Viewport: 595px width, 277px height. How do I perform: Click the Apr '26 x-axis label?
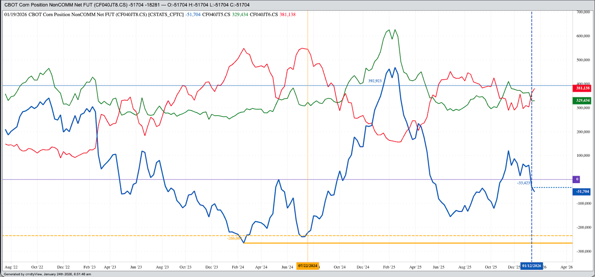coord(566,267)
